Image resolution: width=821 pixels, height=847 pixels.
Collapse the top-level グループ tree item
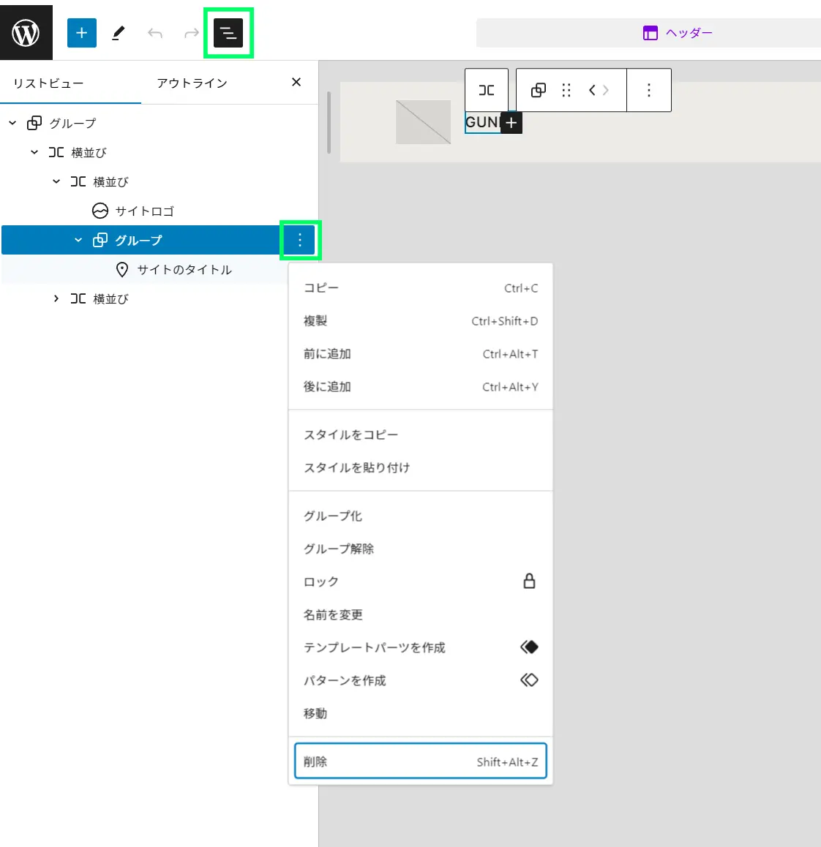[12, 123]
